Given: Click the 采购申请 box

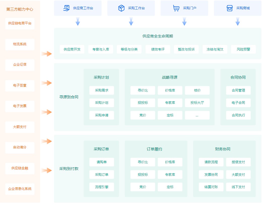Looking at the screenshot, I should point(102,115).
